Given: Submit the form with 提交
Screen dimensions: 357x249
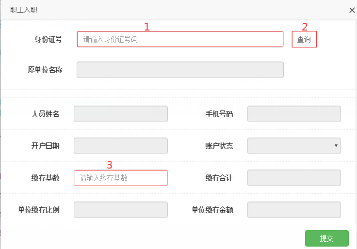Looking at the screenshot, I should [x=326, y=238].
